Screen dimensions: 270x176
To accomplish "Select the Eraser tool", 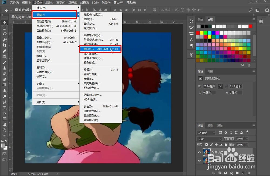I will 5,79.
